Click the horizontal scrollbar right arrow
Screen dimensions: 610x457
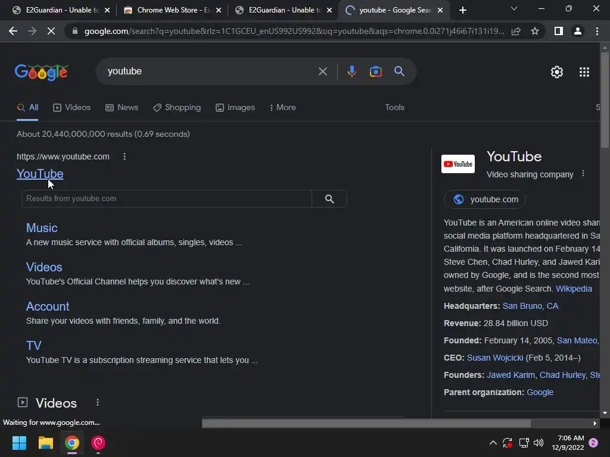[x=595, y=423]
